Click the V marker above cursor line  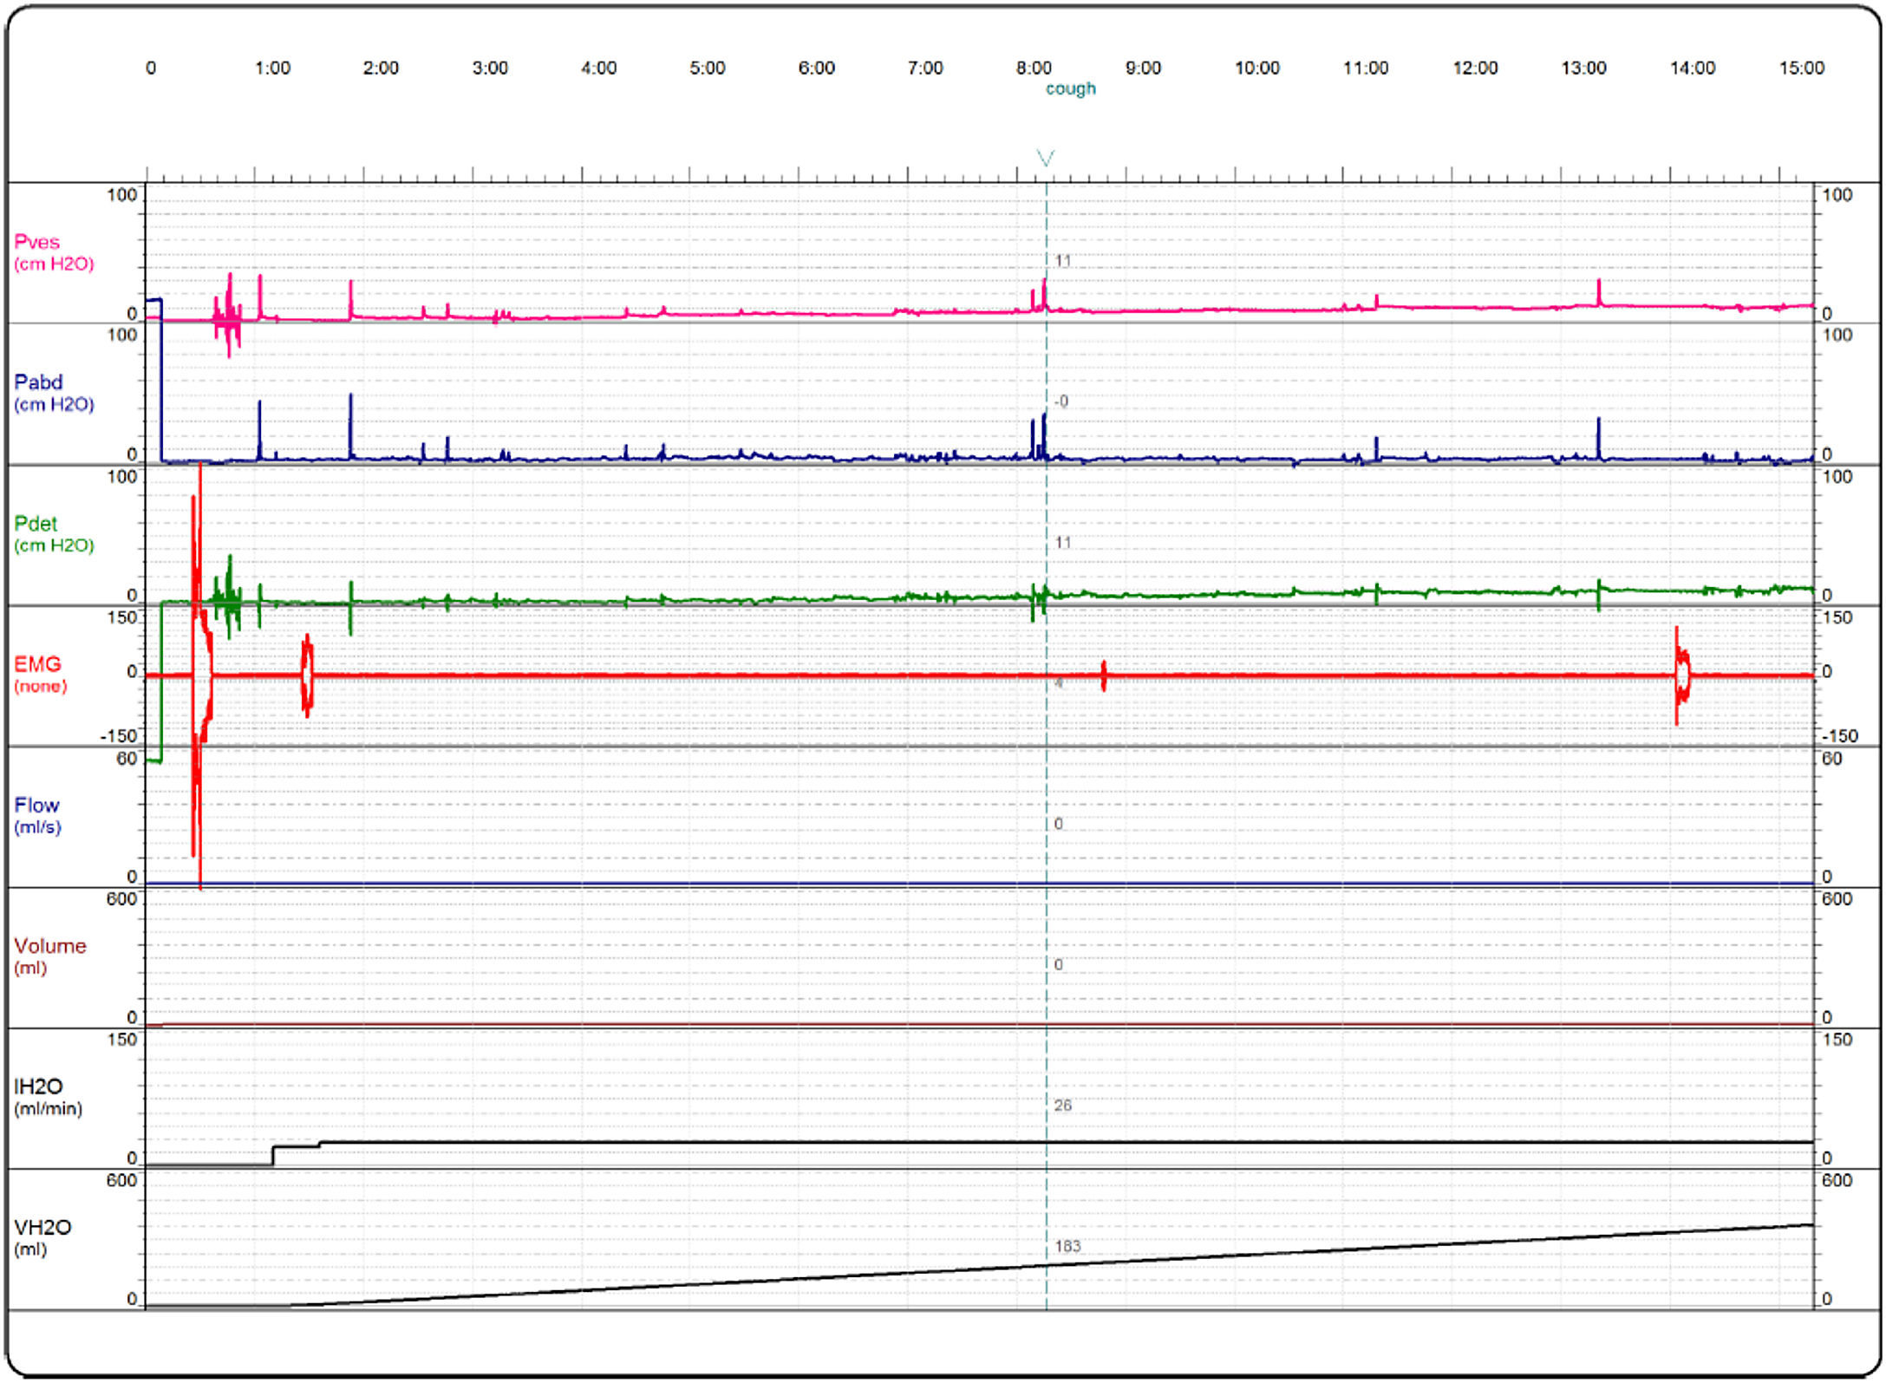point(1046,158)
